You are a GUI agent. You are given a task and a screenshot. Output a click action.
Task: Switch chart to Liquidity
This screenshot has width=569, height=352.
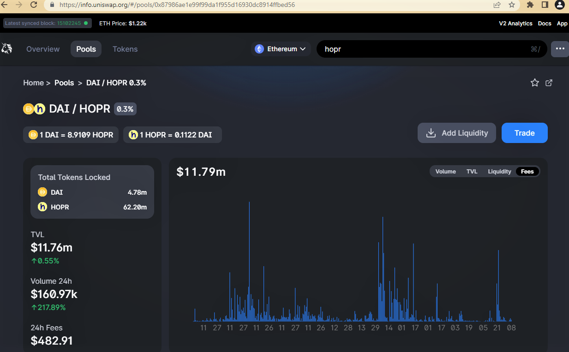(x=499, y=172)
